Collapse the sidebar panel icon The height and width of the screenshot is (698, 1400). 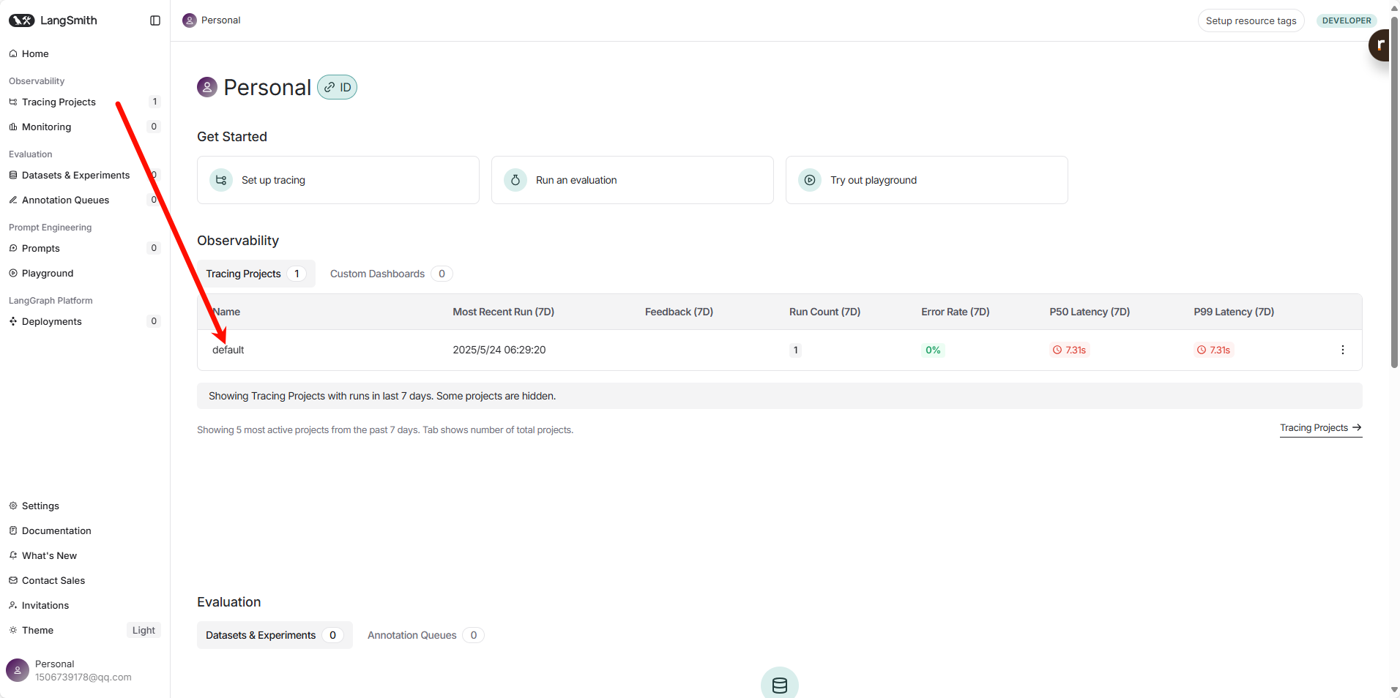[x=155, y=20]
